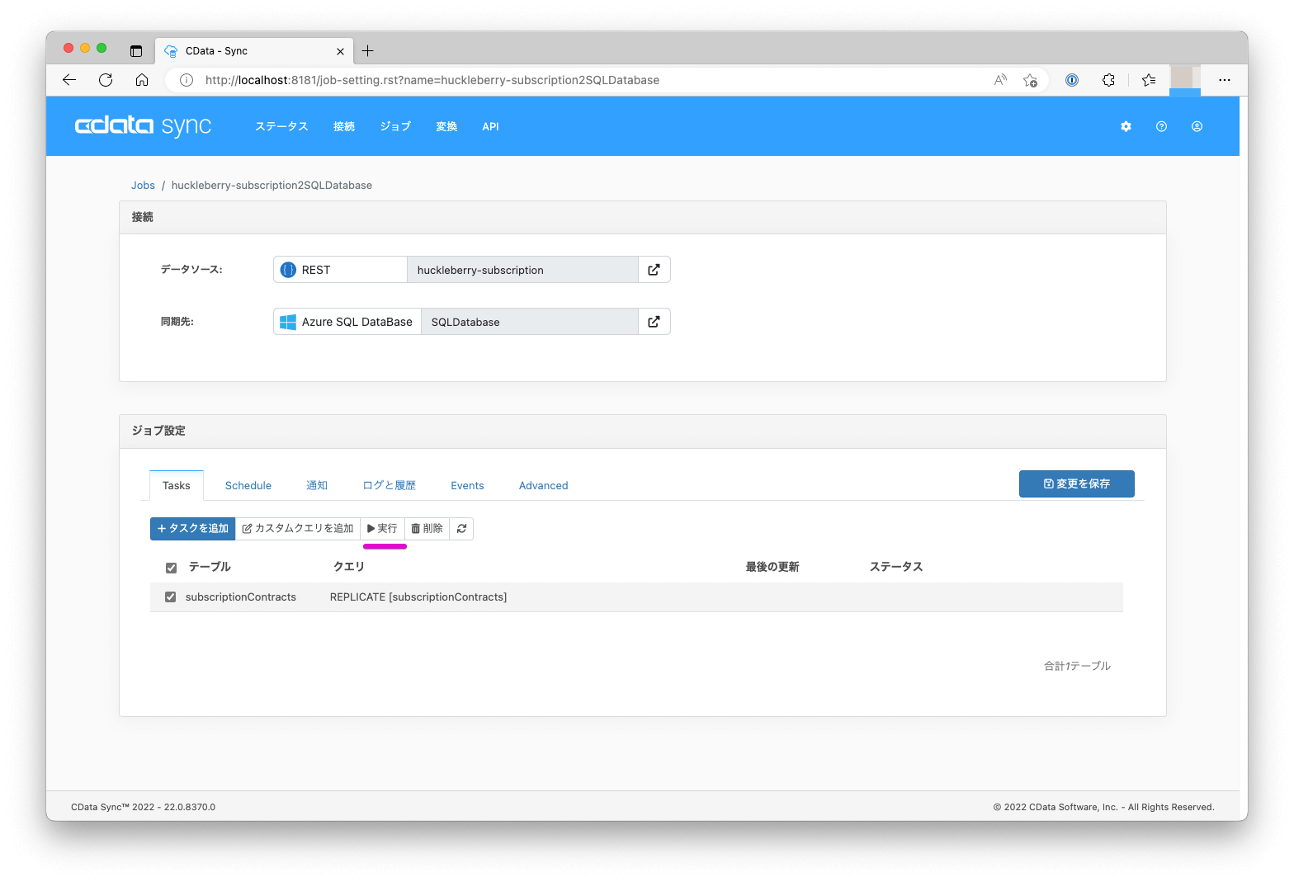Open a new browser tab
Image resolution: width=1294 pixels, height=882 pixels.
tap(368, 51)
